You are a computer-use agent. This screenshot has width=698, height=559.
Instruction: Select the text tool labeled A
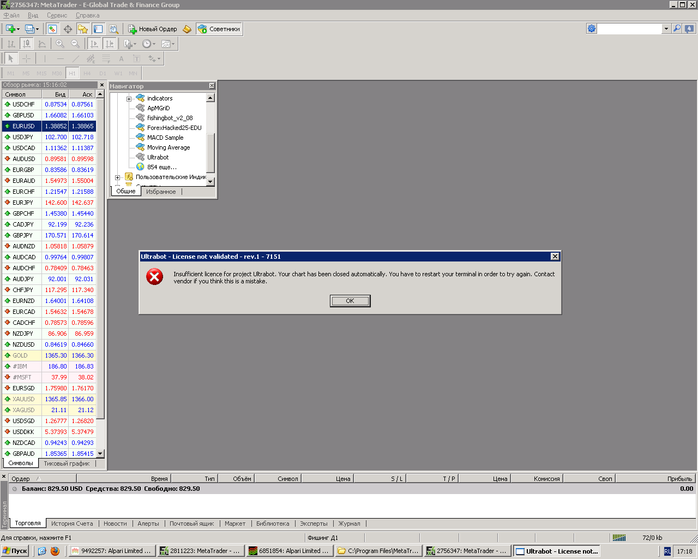pos(121,58)
